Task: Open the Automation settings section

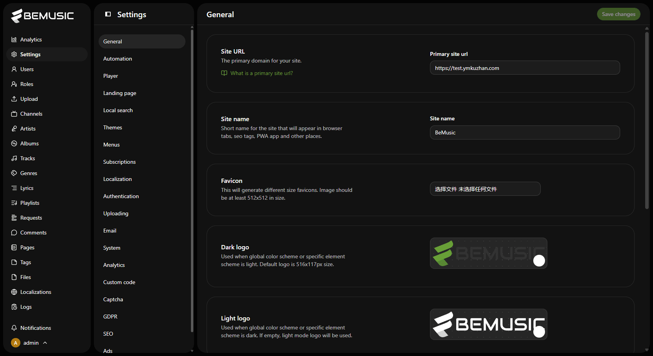Action: click(x=142, y=59)
